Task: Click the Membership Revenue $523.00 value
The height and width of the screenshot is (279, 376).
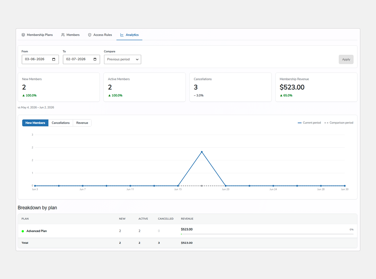Action: click(292, 87)
